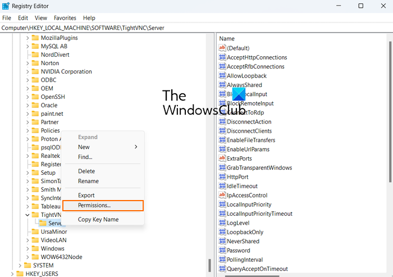Expand the HKEY_USERS hive

[x=12, y=274]
